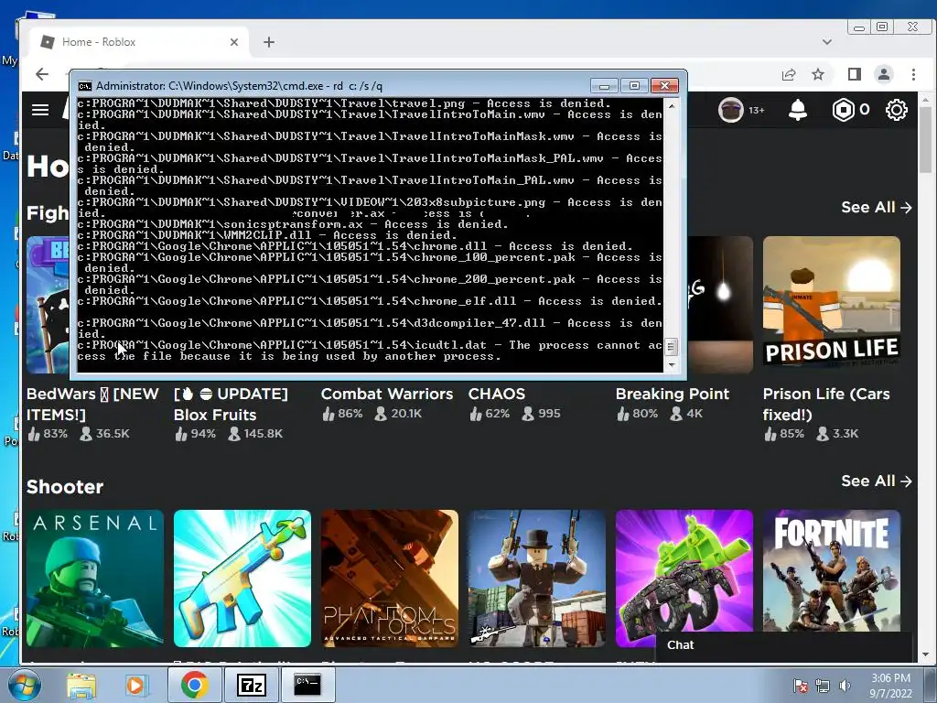Open 7-Zip from taskbar
Screen dimensions: 937x703
tap(251, 685)
